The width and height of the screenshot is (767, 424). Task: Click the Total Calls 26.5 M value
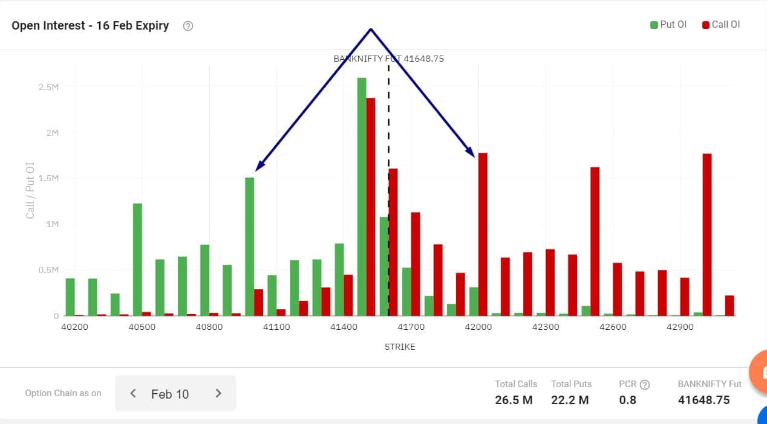pyautogui.click(x=514, y=400)
